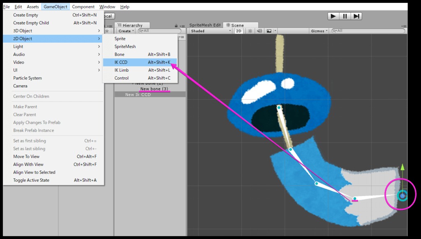This screenshot has width=421, height=239.
Task: Open the Component menu in menu bar
Action: coord(83,7)
